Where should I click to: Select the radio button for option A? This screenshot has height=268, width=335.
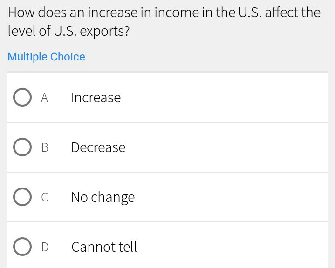click(22, 98)
